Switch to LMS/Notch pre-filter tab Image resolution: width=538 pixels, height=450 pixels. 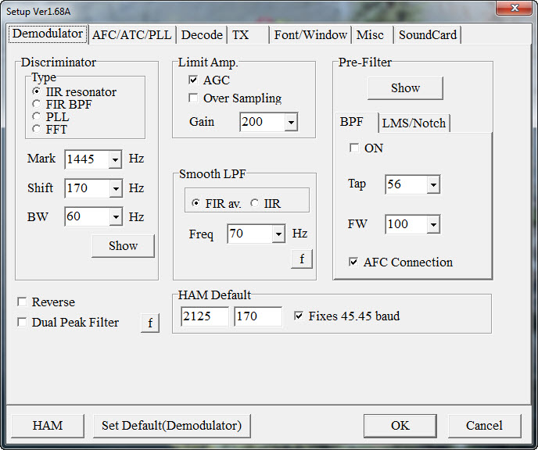click(x=414, y=123)
